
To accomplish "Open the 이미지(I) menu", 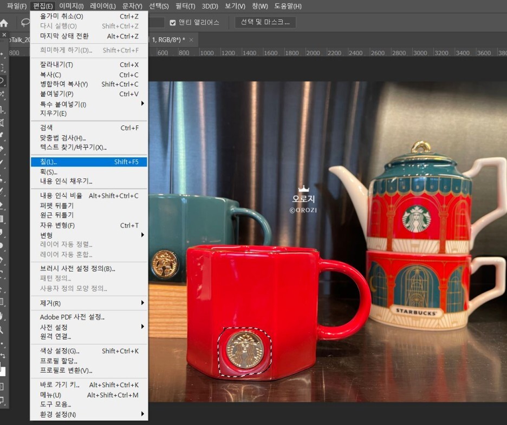I will [71, 6].
